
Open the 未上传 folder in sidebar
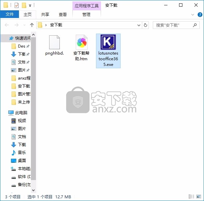21,102
